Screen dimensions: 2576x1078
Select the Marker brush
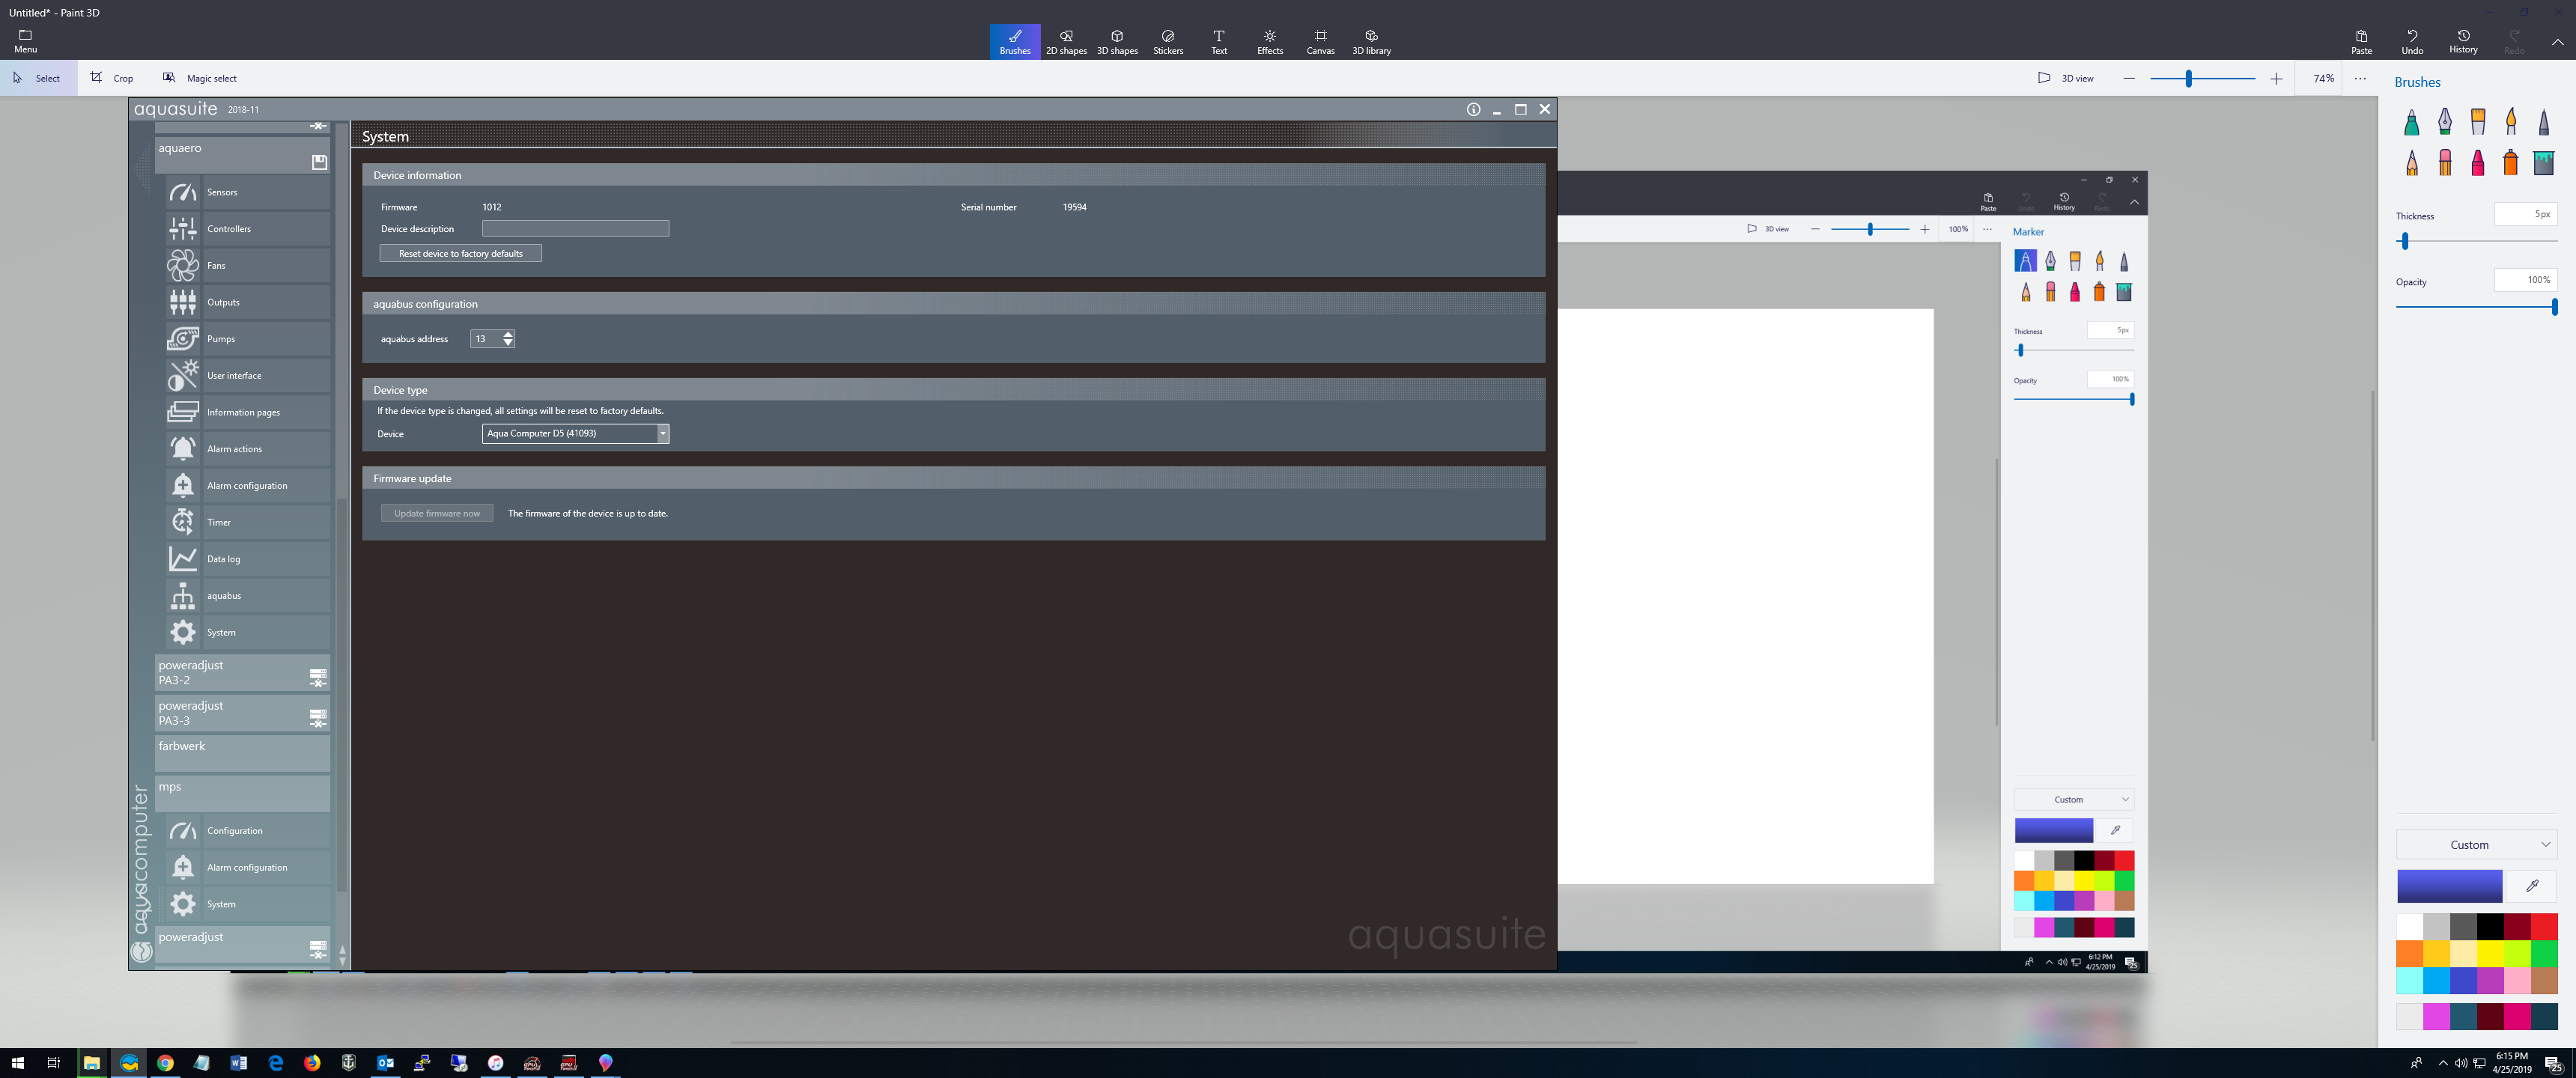[2411, 123]
